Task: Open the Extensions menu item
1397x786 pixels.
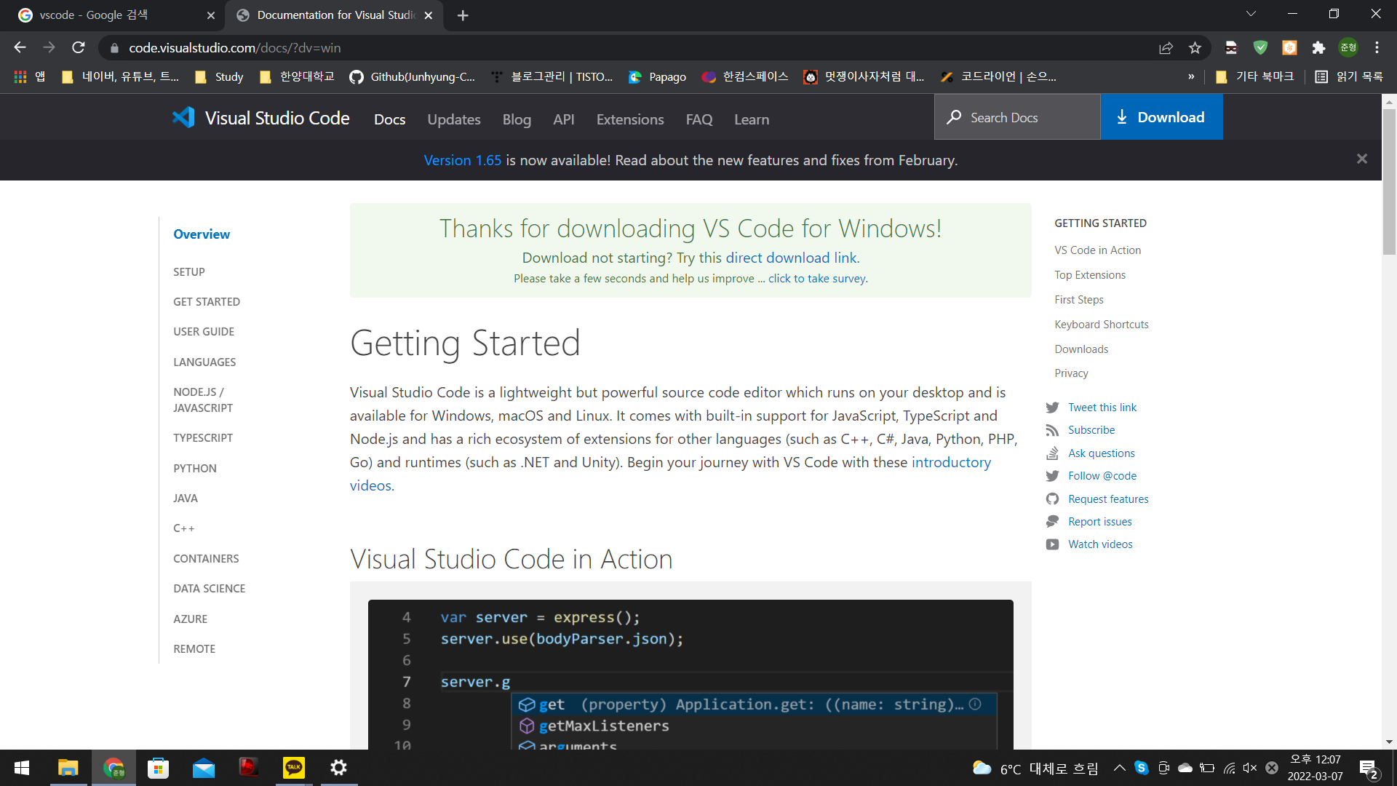Action: tap(629, 119)
